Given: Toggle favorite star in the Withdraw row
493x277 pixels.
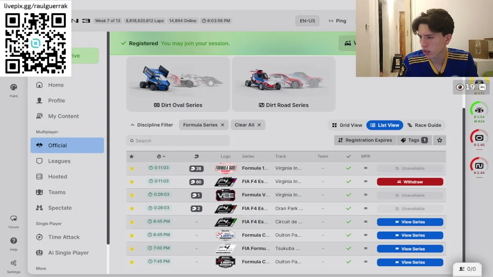Looking at the screenshot, I should [x=132, y=182].
